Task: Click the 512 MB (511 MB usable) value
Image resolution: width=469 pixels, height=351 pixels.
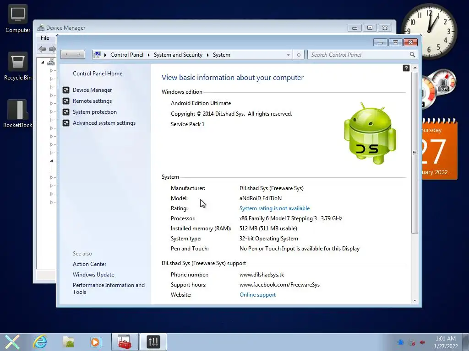Action: pyautogui.click(x=268, y=229)
